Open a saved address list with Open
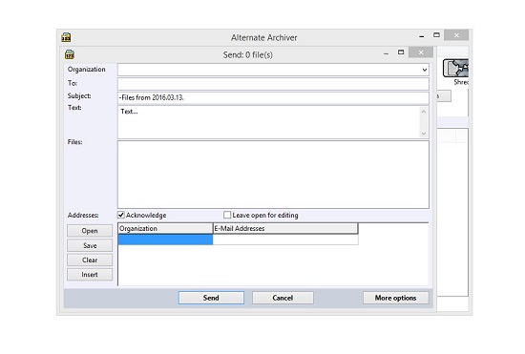This screenshot has height=354, width=525. pos(90,231)
